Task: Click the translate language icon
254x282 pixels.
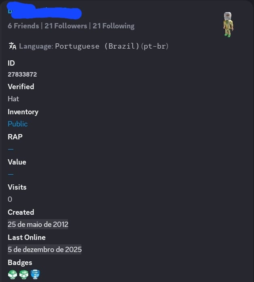Action: click(13, 46)
